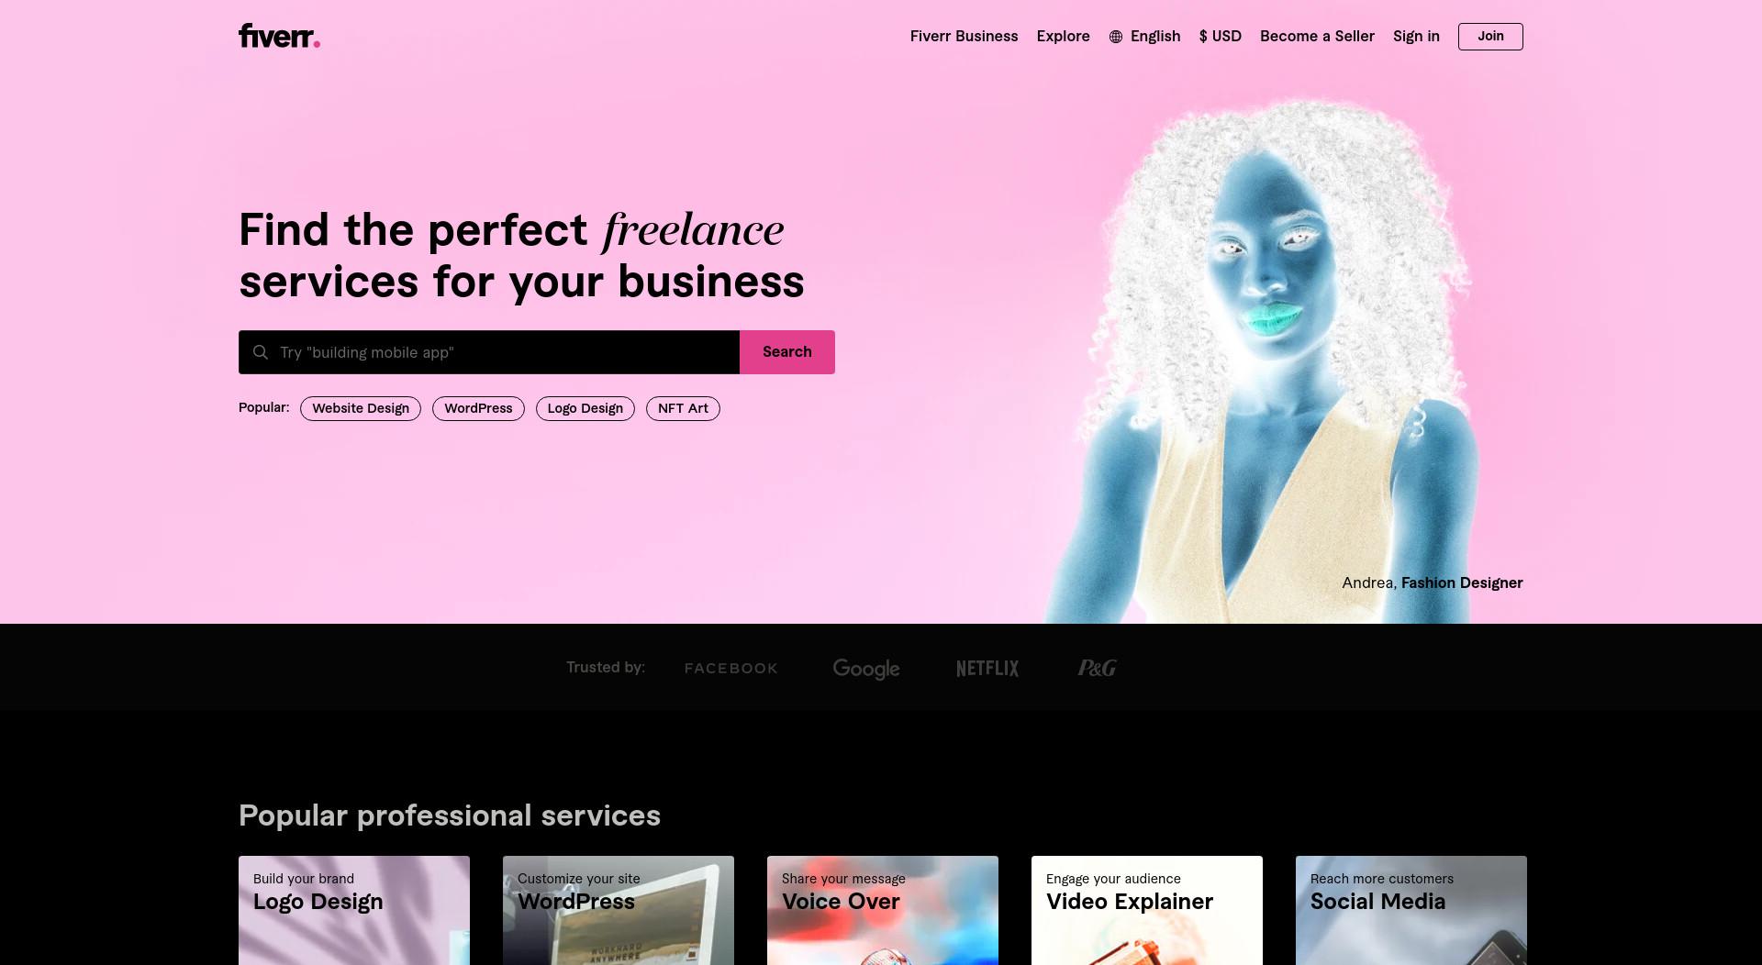The height and width of the screenshot is (965, 1762).
Task: Open Fiverr Business from navigation
Action: tap(964, 37)
